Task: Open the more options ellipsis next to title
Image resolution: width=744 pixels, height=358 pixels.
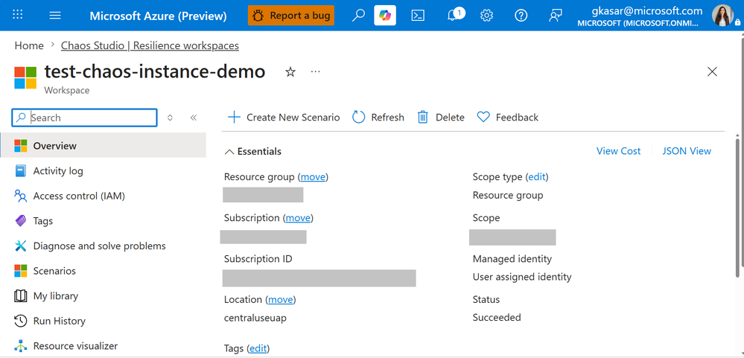Action: tap(316, 71)
